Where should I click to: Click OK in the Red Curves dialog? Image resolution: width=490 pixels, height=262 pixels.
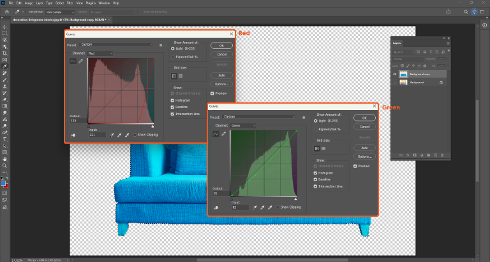pos(221,46)
